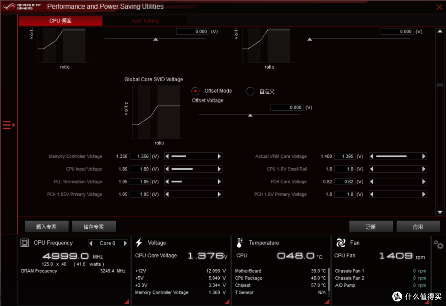Edit the Offset Voltage 0.000 field

pos(287,107)
